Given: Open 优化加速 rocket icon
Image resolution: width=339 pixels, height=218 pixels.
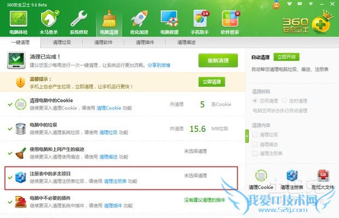Looking at the screenshot, I should click(x=139, y=19).
